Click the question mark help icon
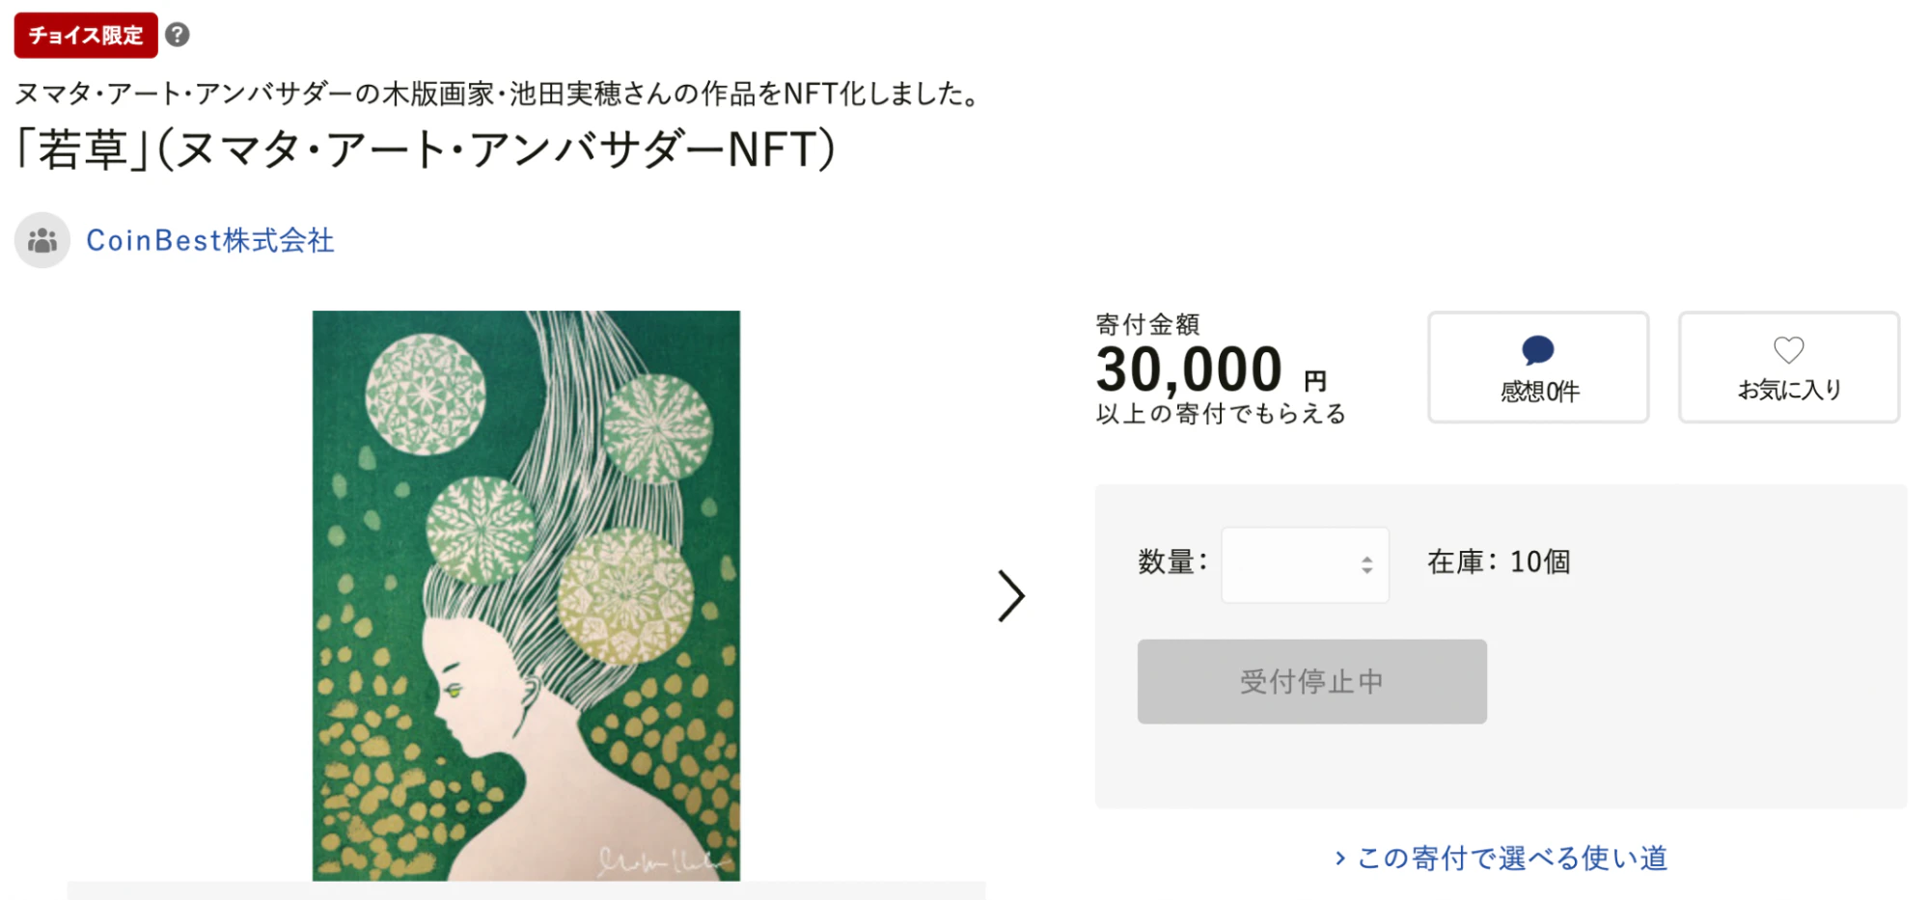Screen dimensions: 1929x901 tap(177, 35)
